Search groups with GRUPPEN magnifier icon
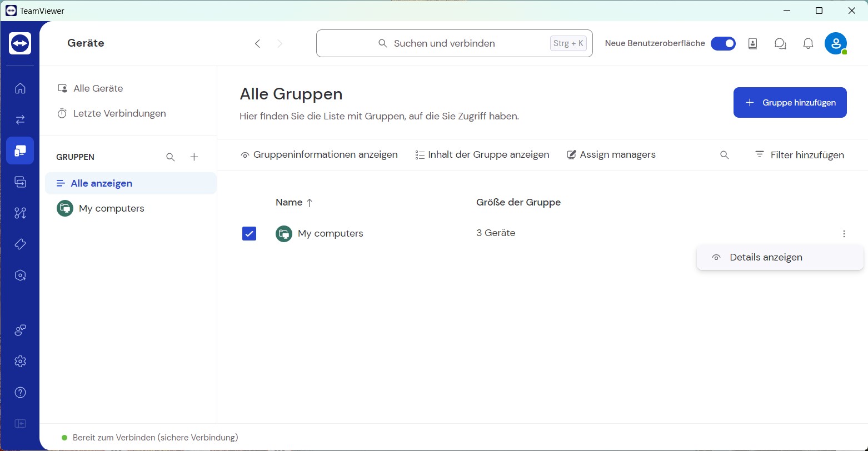This screenshot has width=868, height=451. (x=171, y=157)
